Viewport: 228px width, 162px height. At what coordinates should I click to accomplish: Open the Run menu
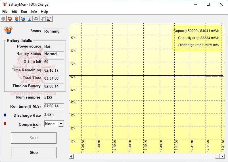pyautogui.click(x=24, y=12)
